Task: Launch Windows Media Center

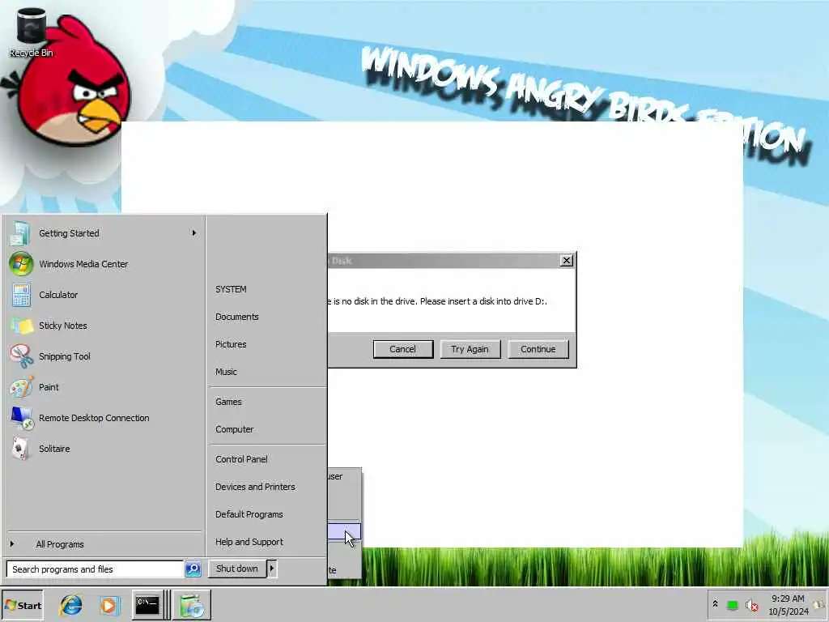Action: point(103,264)
